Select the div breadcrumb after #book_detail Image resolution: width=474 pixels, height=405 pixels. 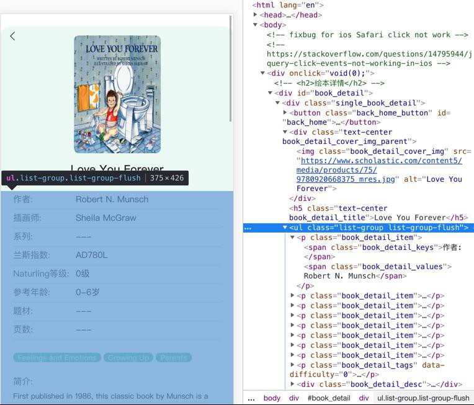click(x=364, y=398)
